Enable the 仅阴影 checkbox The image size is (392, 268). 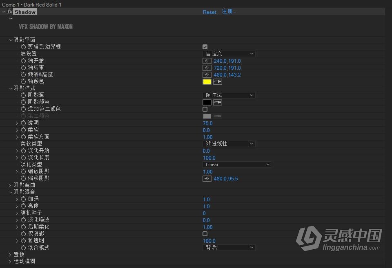(205, 234)
